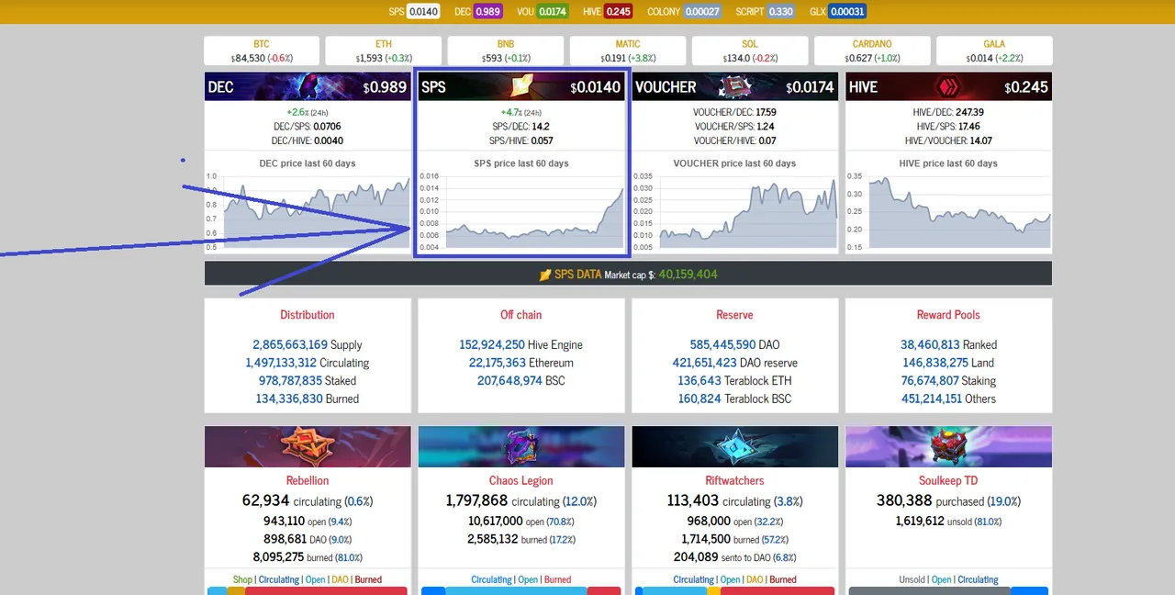Image resolution: width=1175 pixels, height=595 pixels.
Task: Click the GLX price badge in top bar
Action: pos(847,12)
